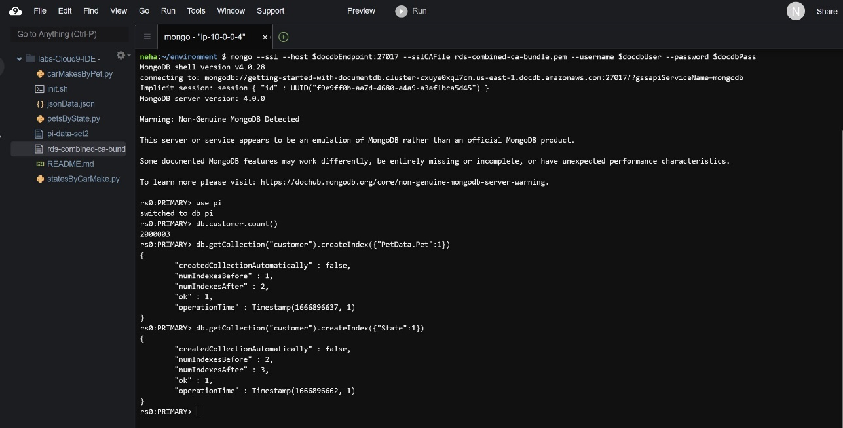The image size is (843, 428).
Task: Select rds-combined-ca-bundle file
Action: [86, 149]
